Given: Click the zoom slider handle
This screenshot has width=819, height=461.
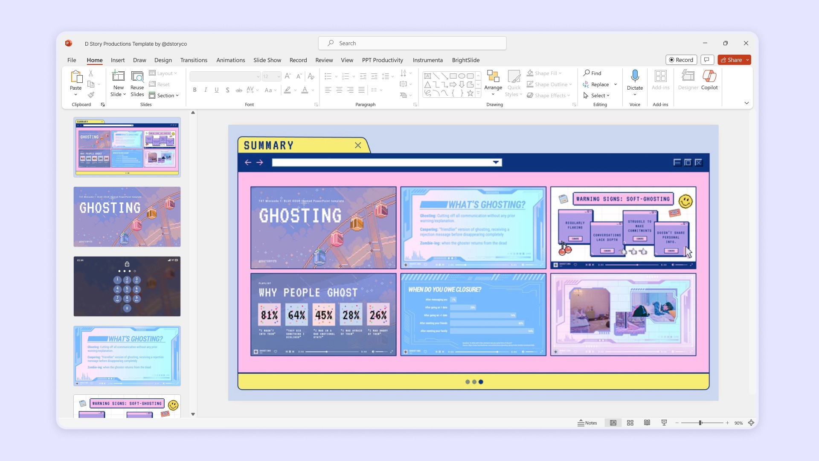Looking at the screenshot, I should point(700,423).
